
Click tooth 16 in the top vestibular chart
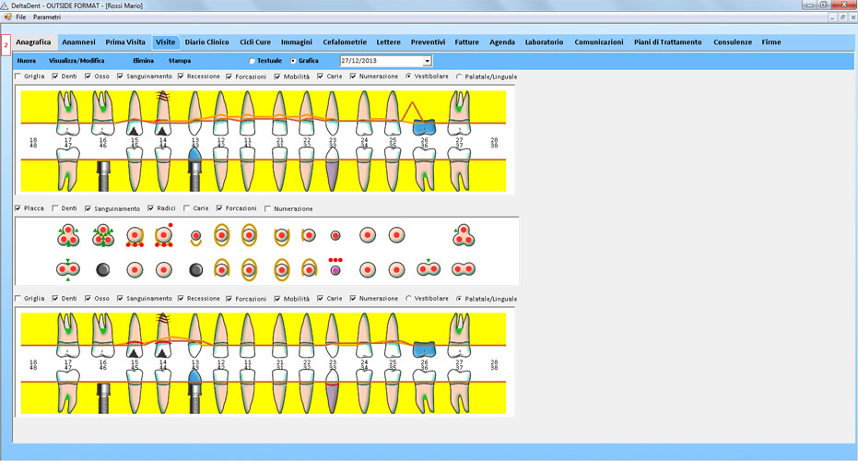pos(102,113)
